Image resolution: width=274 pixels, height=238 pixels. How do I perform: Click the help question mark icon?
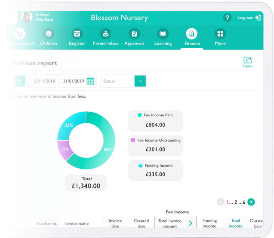click(227, 17)
